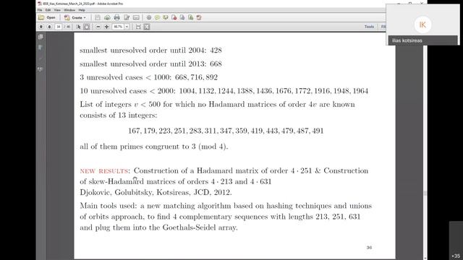Click the cloud upload icon
The width and height of the screenshot is (463, 260).
click(107, 17)
